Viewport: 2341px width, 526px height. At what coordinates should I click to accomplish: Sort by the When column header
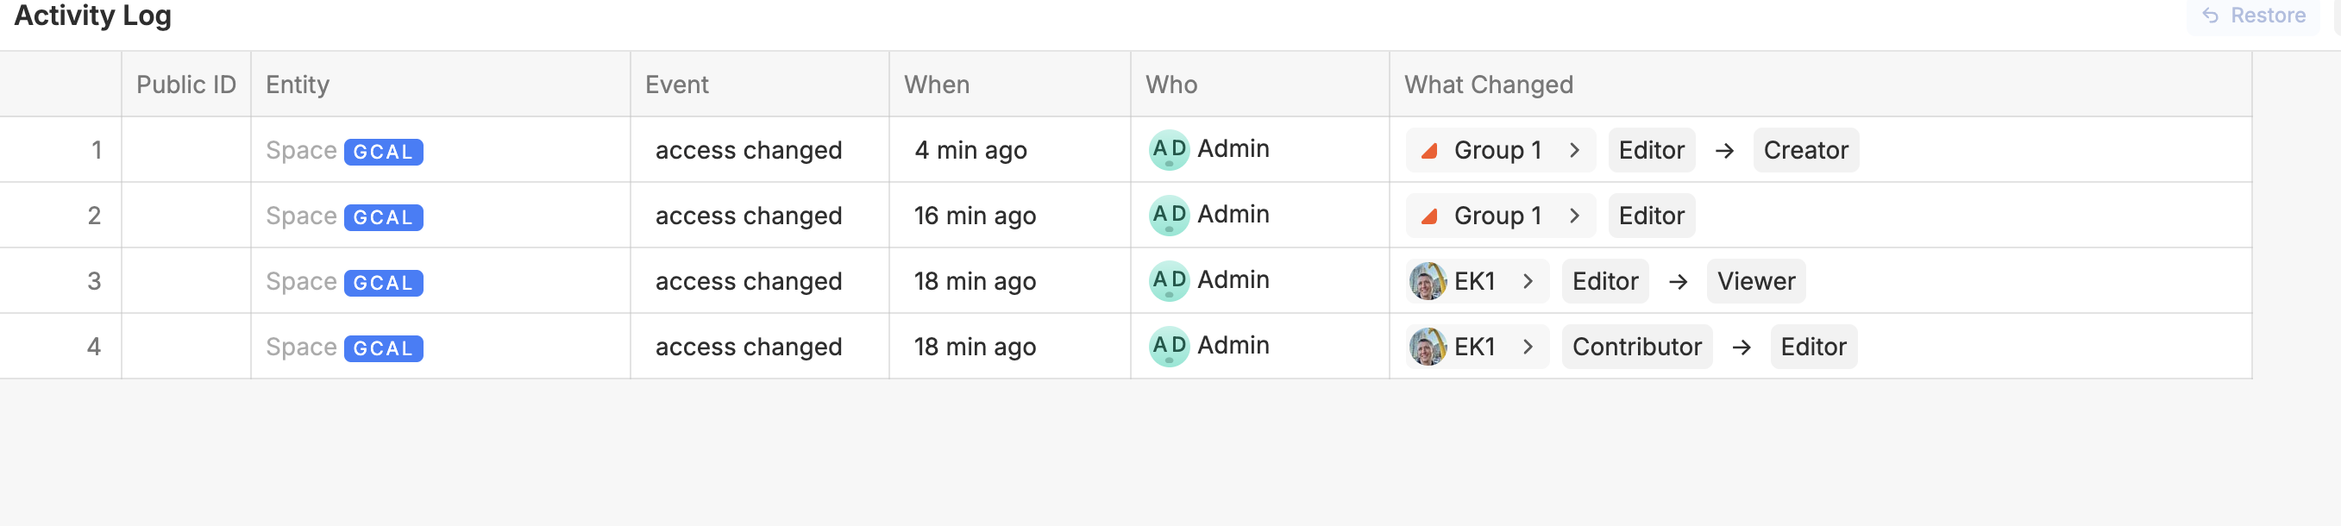coord(936,85)
